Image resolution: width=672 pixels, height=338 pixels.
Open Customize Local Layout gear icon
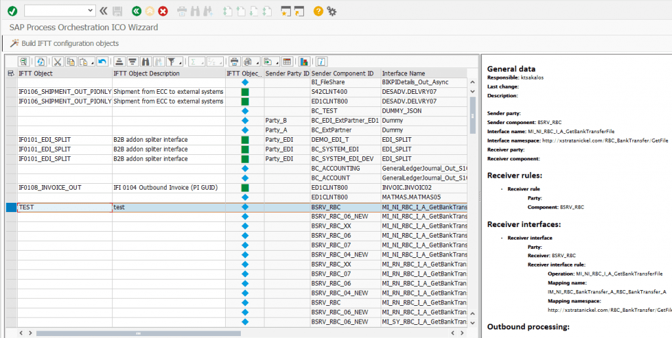click(331, 11)
